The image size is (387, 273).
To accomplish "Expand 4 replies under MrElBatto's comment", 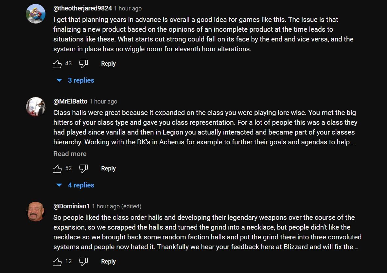I will coord(76,185).
